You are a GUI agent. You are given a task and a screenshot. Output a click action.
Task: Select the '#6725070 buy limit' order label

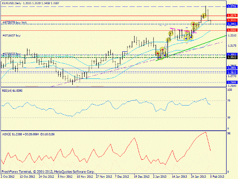(15, 22)
